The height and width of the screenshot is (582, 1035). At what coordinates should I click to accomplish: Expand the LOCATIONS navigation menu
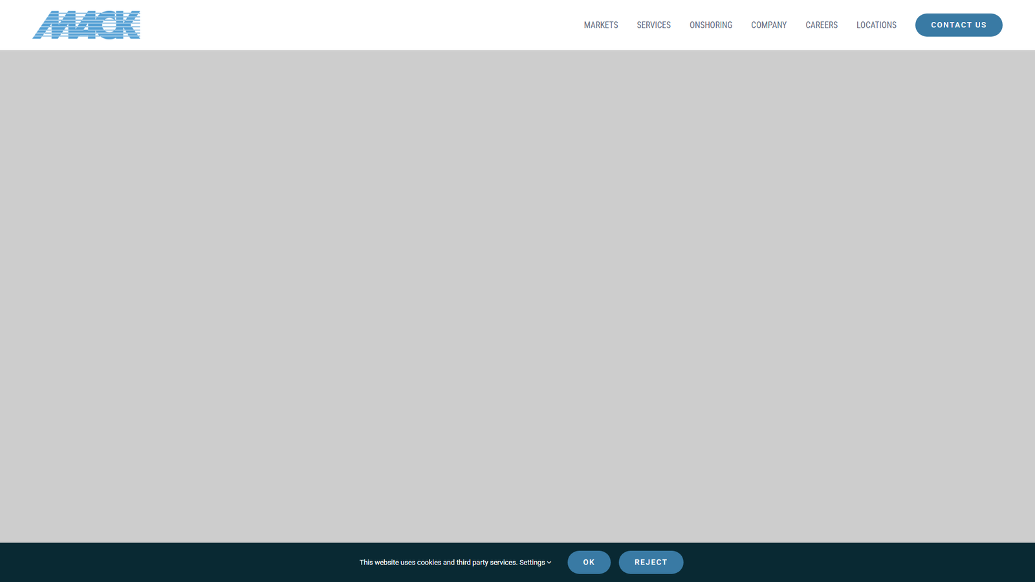tap(876, 25)
